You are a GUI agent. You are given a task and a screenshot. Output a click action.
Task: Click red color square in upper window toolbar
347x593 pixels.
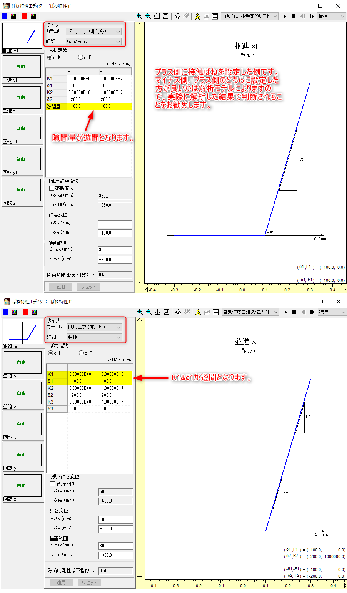point(25,16)
